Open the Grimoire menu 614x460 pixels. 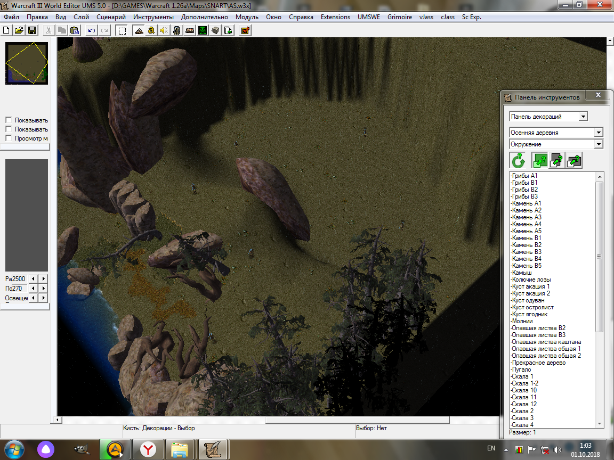tap(399, 17)
